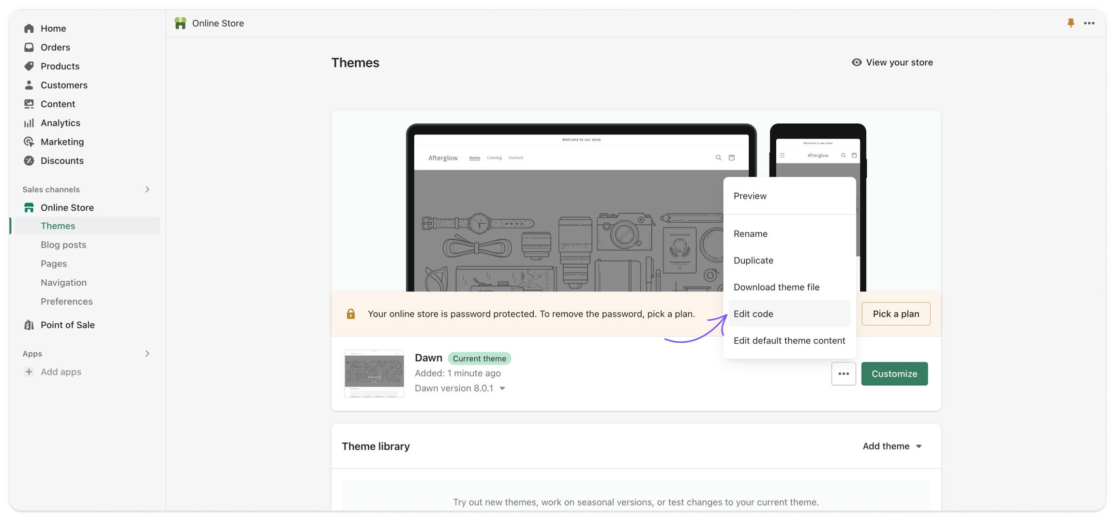Click the Added: 1 minute ago text
This screenshot has height=520, width=1115.
pyautogui.click(x=457, y=373)
